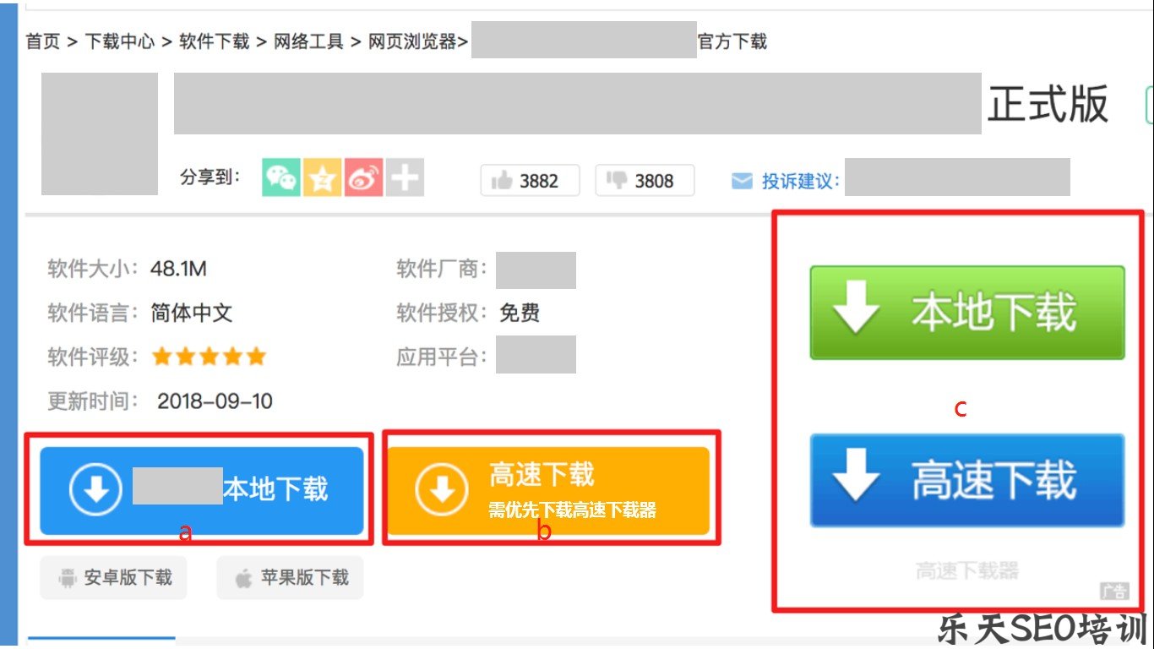Click the large blue 高速下载 ad button

tap(966, 480)
